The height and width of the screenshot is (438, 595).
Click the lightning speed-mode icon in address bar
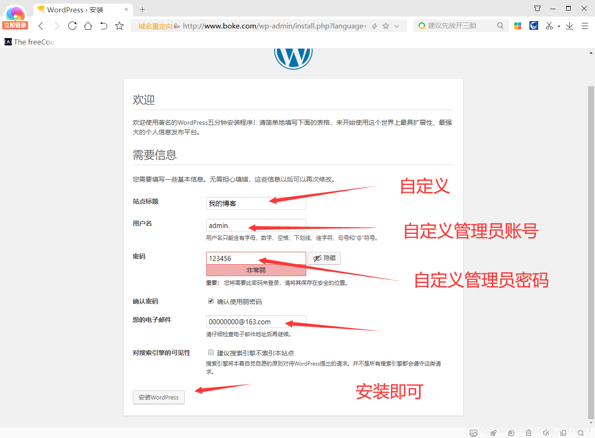pos(375,26)
